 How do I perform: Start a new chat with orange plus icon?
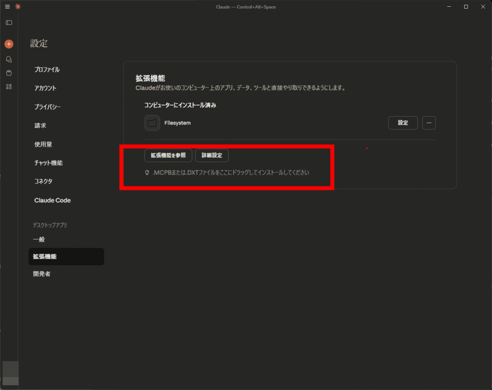[x=9, y=44]
